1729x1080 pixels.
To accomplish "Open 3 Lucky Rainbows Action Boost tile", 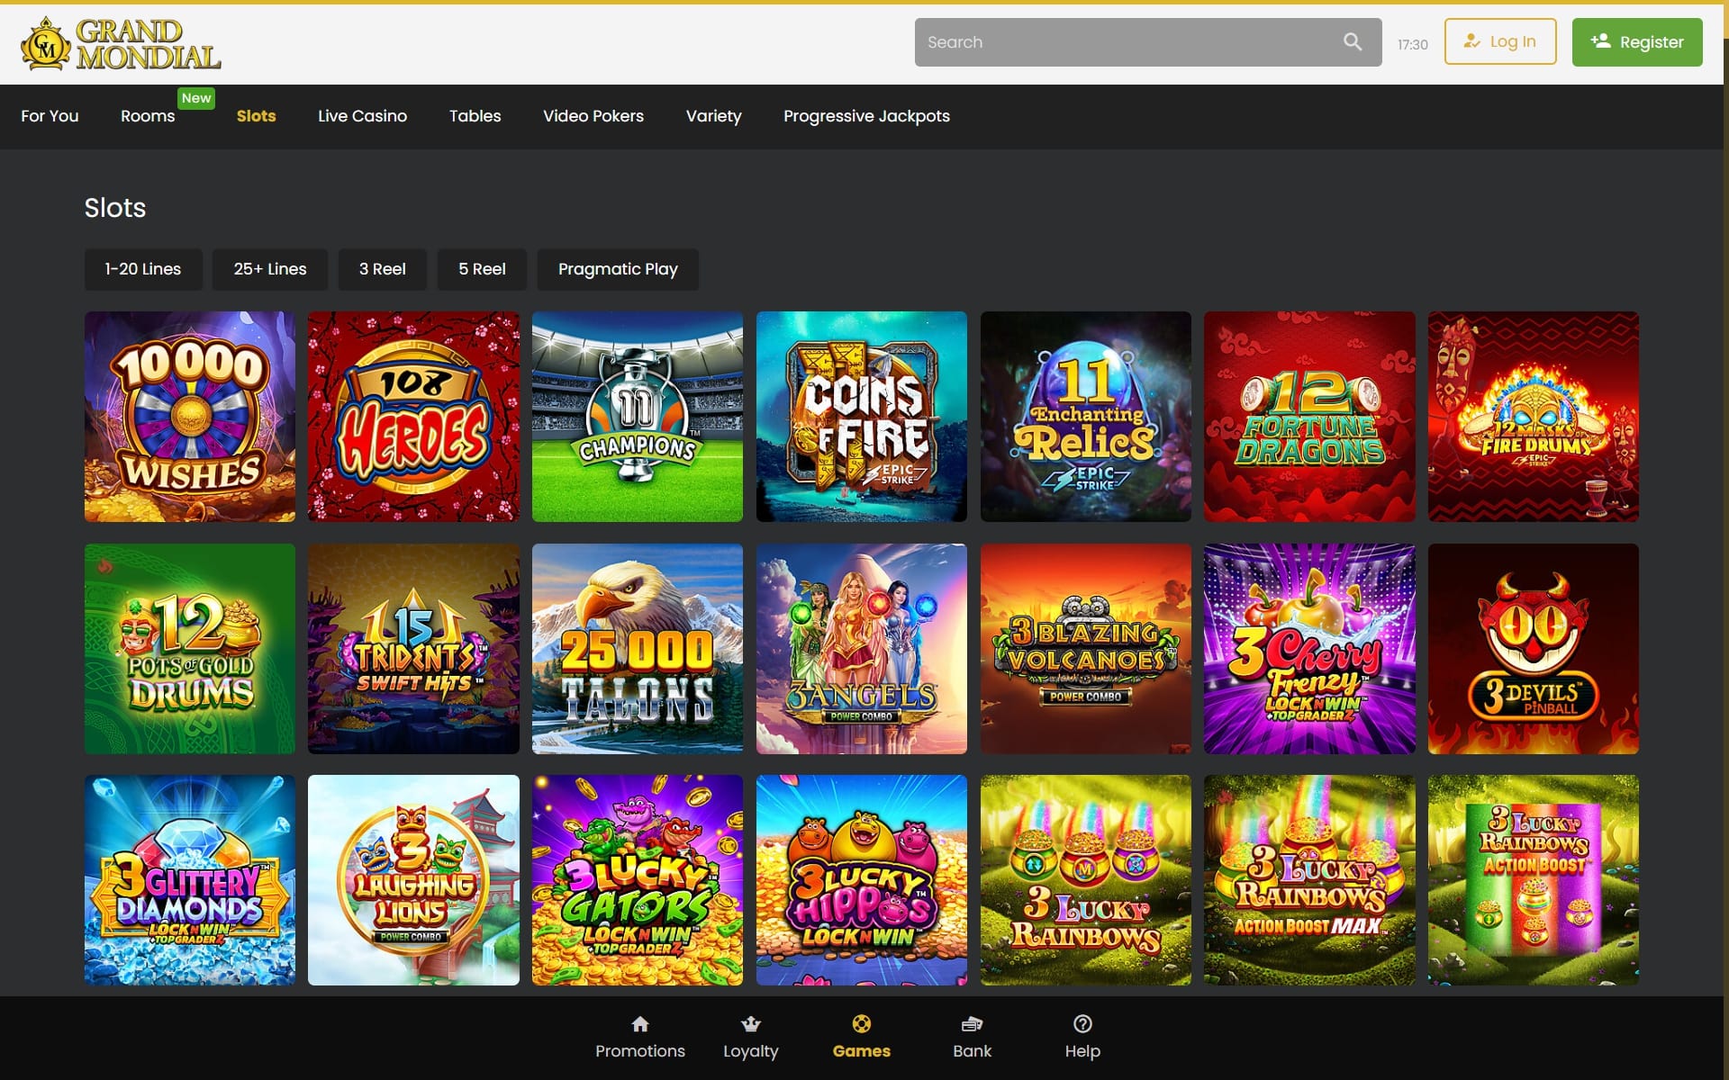I will 1534,880.
